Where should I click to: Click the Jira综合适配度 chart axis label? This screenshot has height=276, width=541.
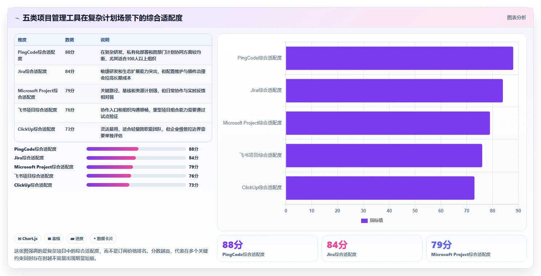tap(266, 90)
